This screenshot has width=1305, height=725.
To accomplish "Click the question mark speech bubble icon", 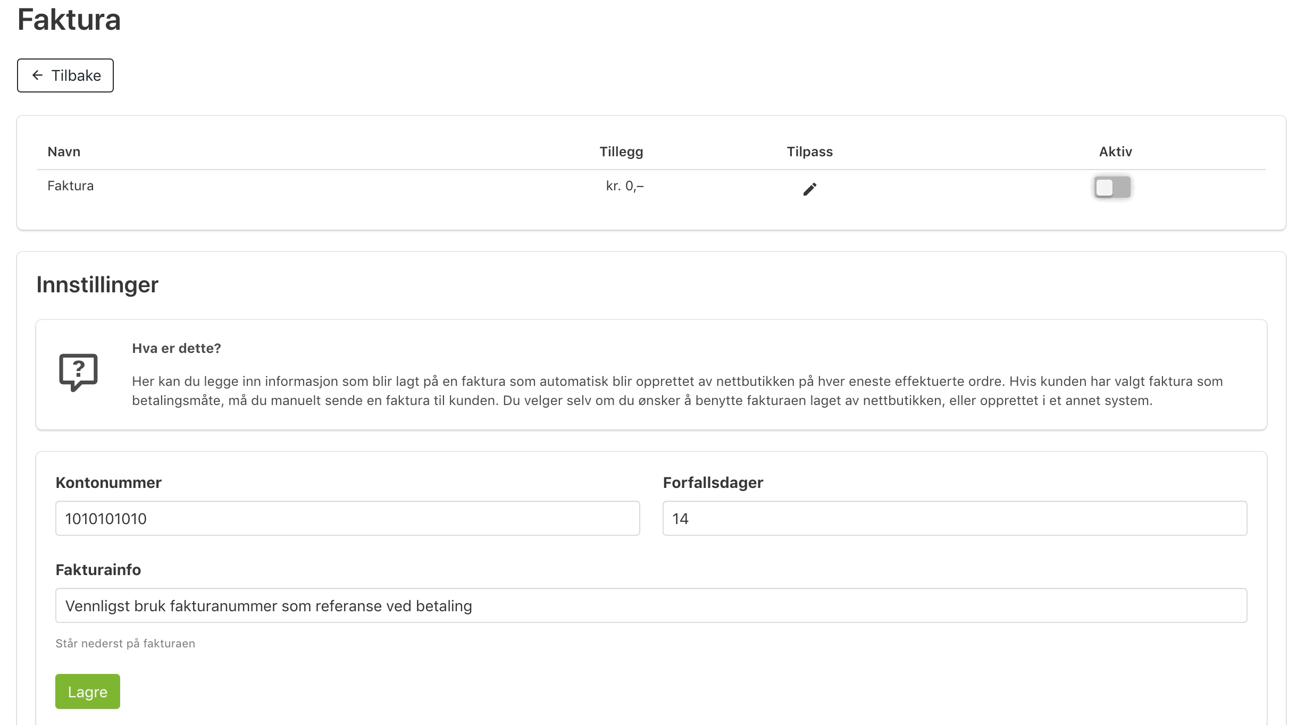I will tap(78, 372).
